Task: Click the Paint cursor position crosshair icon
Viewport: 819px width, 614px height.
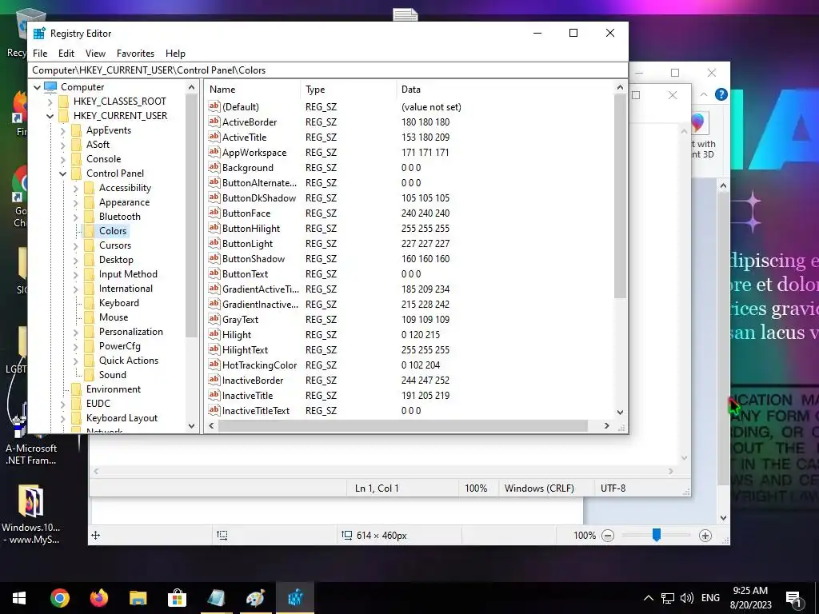Action: (x=96, y=535)
